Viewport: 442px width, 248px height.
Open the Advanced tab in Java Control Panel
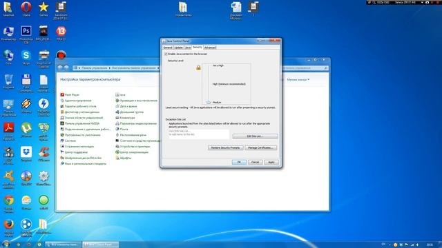(x=210, y=48)
